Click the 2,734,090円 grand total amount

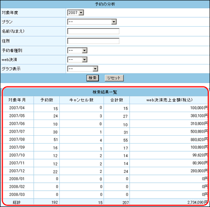(x=197, y=202)
